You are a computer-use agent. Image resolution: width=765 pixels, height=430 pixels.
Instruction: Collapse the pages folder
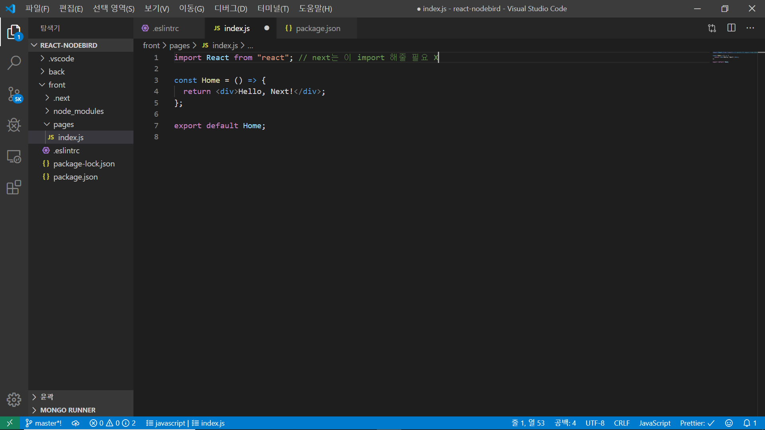pos(63,124)
